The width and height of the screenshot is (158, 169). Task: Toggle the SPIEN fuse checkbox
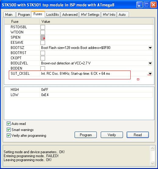click(x=43, y=37)
